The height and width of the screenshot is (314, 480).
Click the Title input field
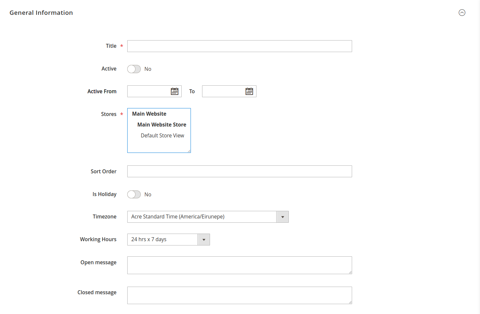[x=239, y=46]
